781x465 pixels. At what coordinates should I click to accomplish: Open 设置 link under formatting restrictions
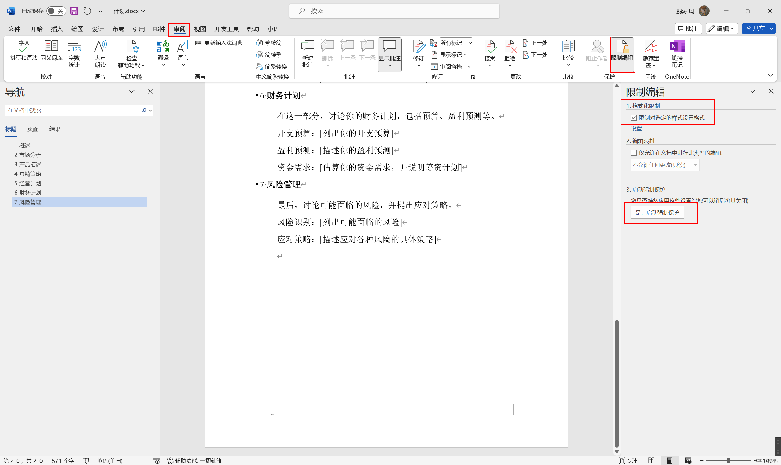click(x=638, y=129)
